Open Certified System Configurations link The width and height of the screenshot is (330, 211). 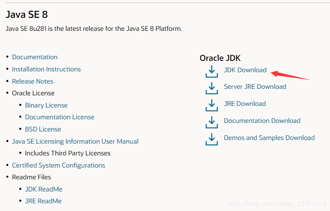(x=58, y=166)
